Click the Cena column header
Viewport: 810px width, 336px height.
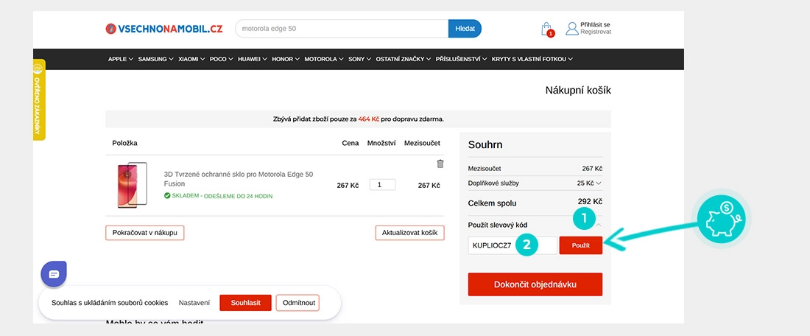click(351, 143)
